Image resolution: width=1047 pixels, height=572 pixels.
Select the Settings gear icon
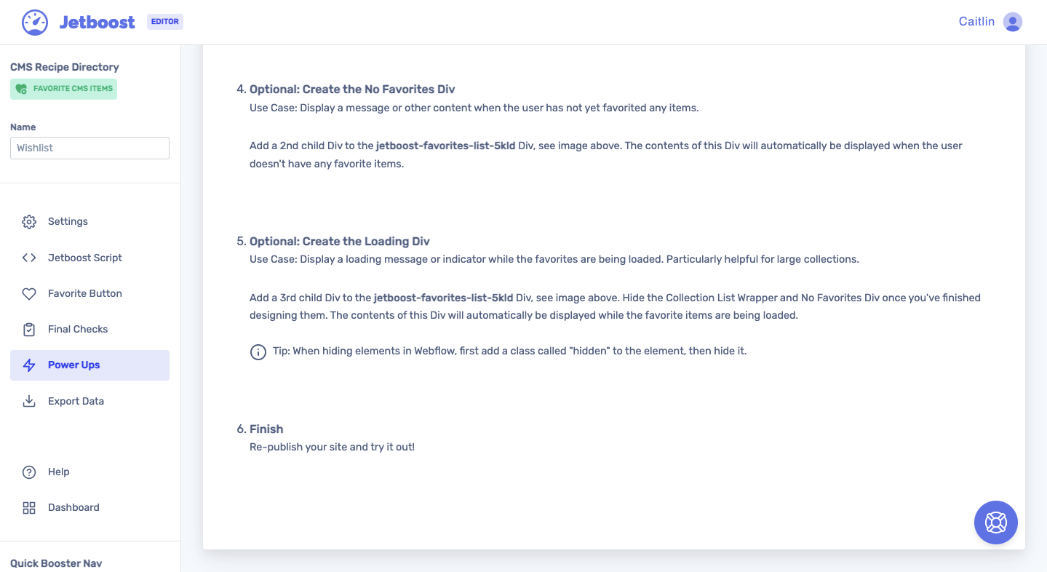(x=29, y=221)
